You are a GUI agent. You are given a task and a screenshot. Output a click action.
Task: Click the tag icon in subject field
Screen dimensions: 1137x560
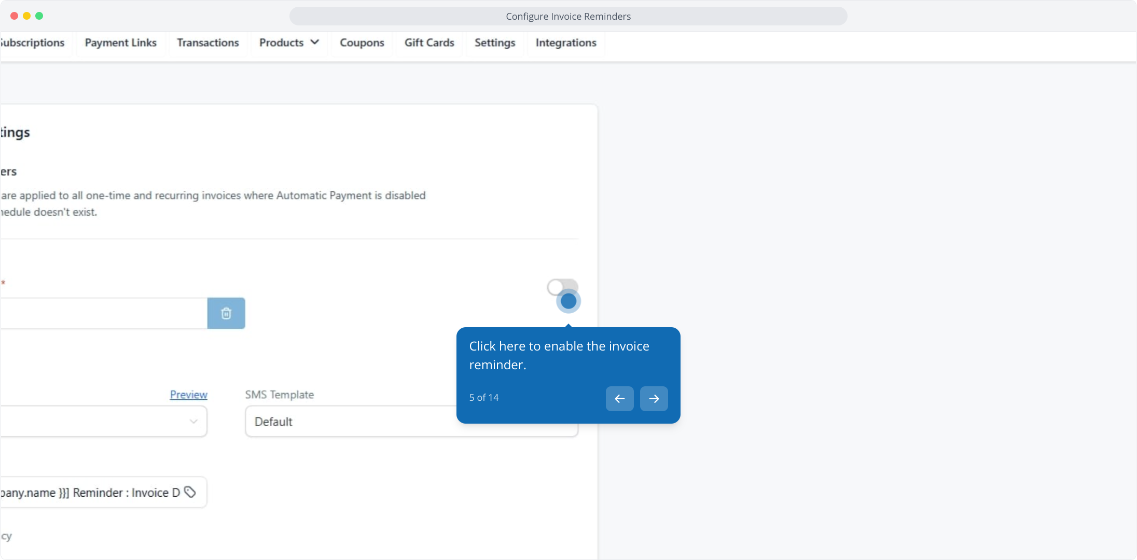click(190, 492)
